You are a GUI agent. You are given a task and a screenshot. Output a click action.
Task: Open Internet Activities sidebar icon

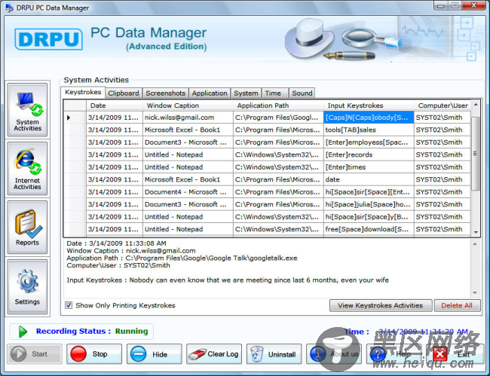(x=27, y=168)
